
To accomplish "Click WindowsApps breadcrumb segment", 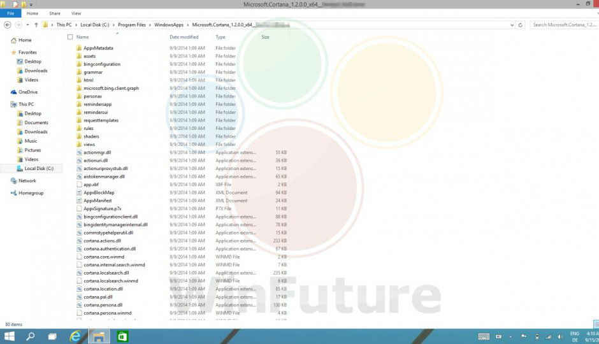I will (x=169, y=25).
